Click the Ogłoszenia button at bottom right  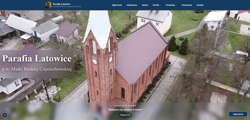click(x=238, y=114)
